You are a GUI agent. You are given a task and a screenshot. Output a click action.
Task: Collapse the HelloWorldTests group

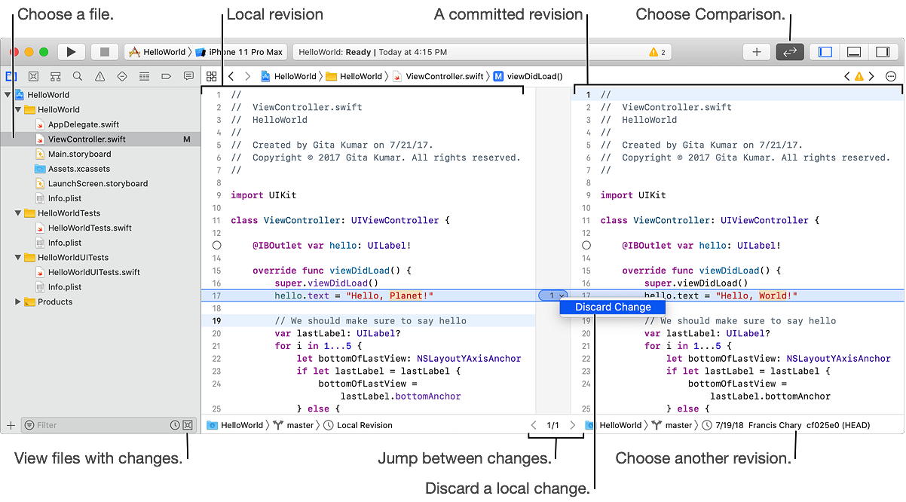point(18,213)
